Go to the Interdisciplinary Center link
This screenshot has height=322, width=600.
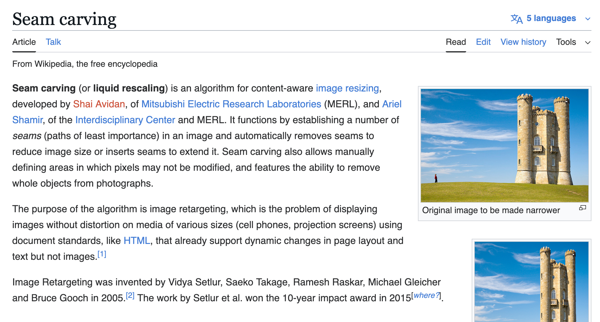coord(125,120)
